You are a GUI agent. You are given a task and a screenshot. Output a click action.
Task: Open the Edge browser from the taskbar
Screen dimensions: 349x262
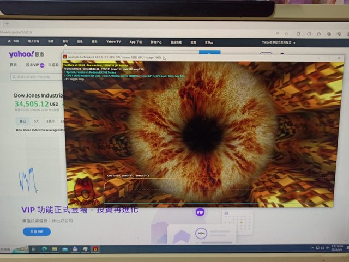tap(44, 249)
